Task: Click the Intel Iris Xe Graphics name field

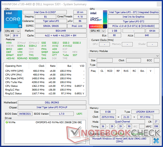Action: pos(134,17)
